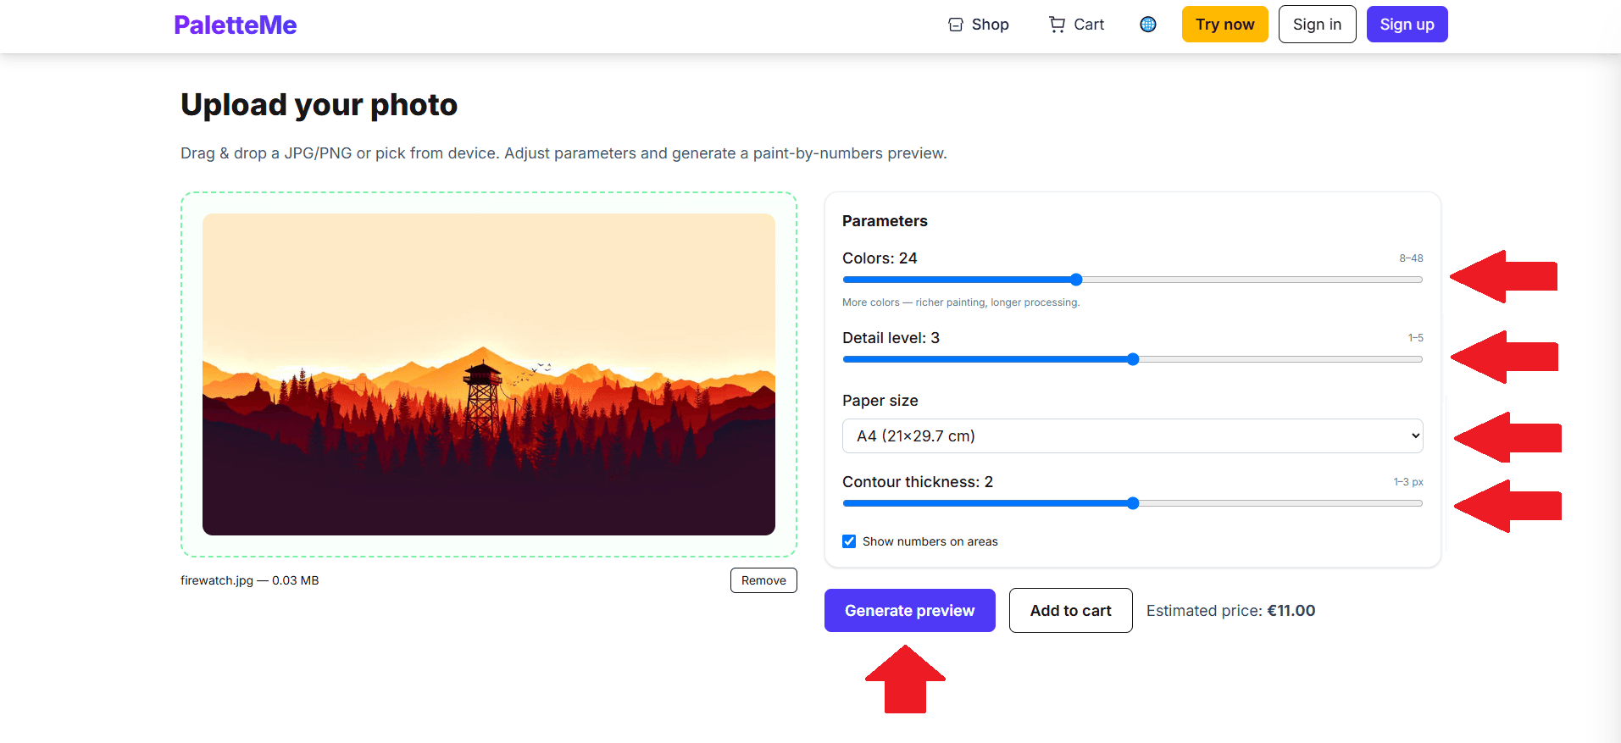Adjust the Detail level slider handle
The height and width of the screenshot is (743, 1621).
point(1133,359)
